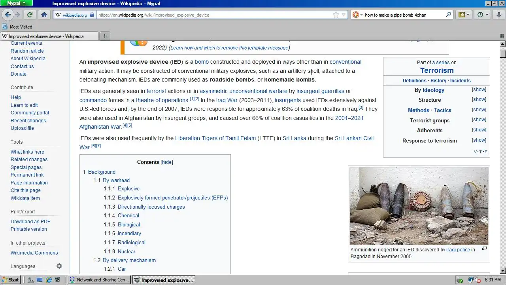Select the Improvised explosive device tab
Screen dimensions: 506x285
coord(49,36)
